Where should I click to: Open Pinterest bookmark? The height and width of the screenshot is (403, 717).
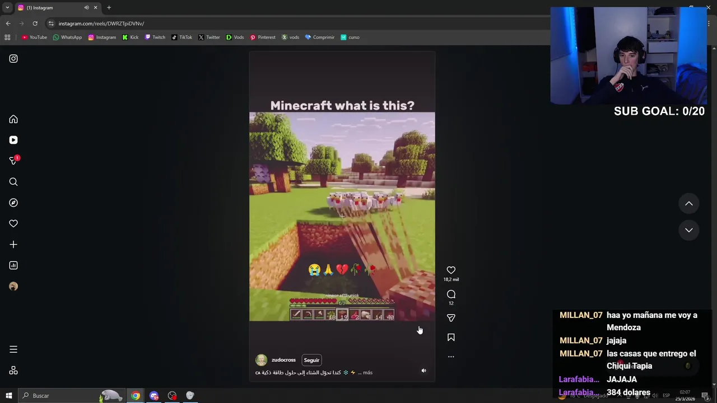263,38
